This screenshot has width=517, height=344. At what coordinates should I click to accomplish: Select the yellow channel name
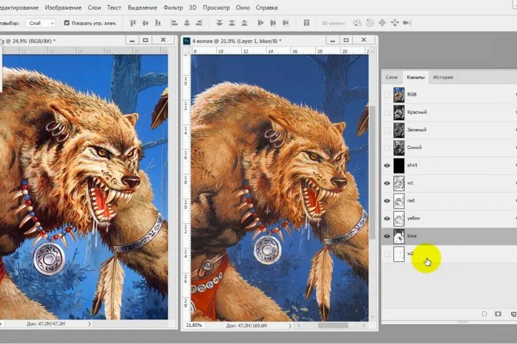[414, 218]
